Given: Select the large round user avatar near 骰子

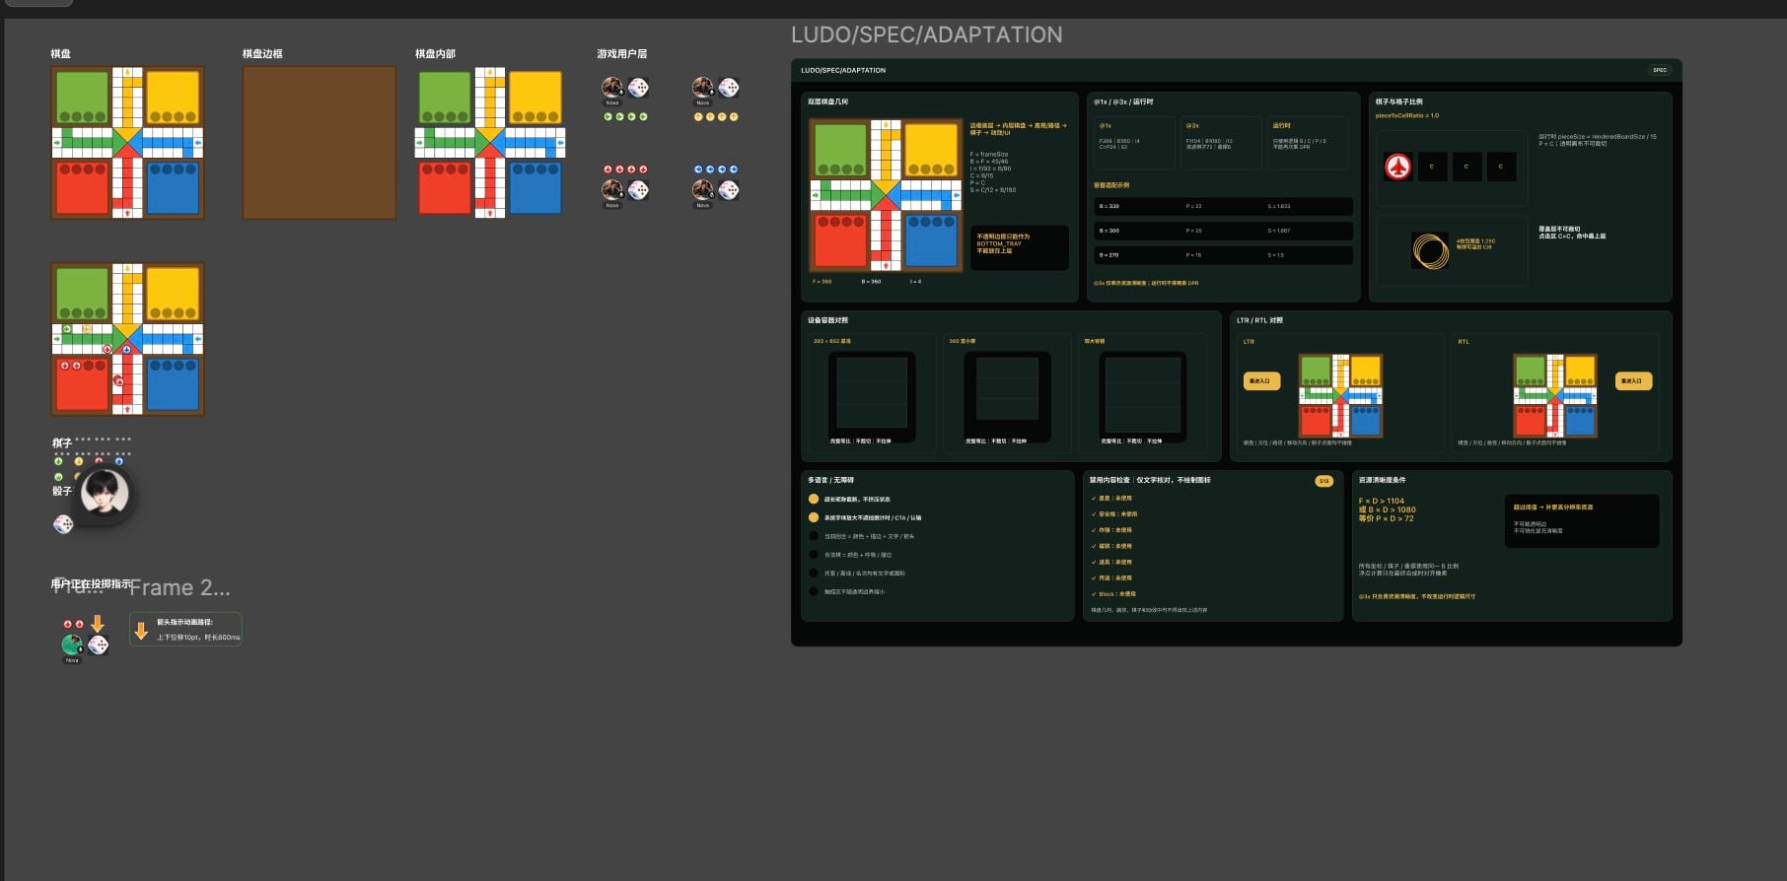Looking at the screenshot, I should point(105,493).
